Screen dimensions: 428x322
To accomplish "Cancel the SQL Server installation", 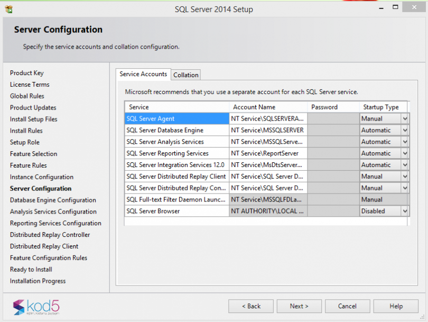I will click(x=347, y=306).
